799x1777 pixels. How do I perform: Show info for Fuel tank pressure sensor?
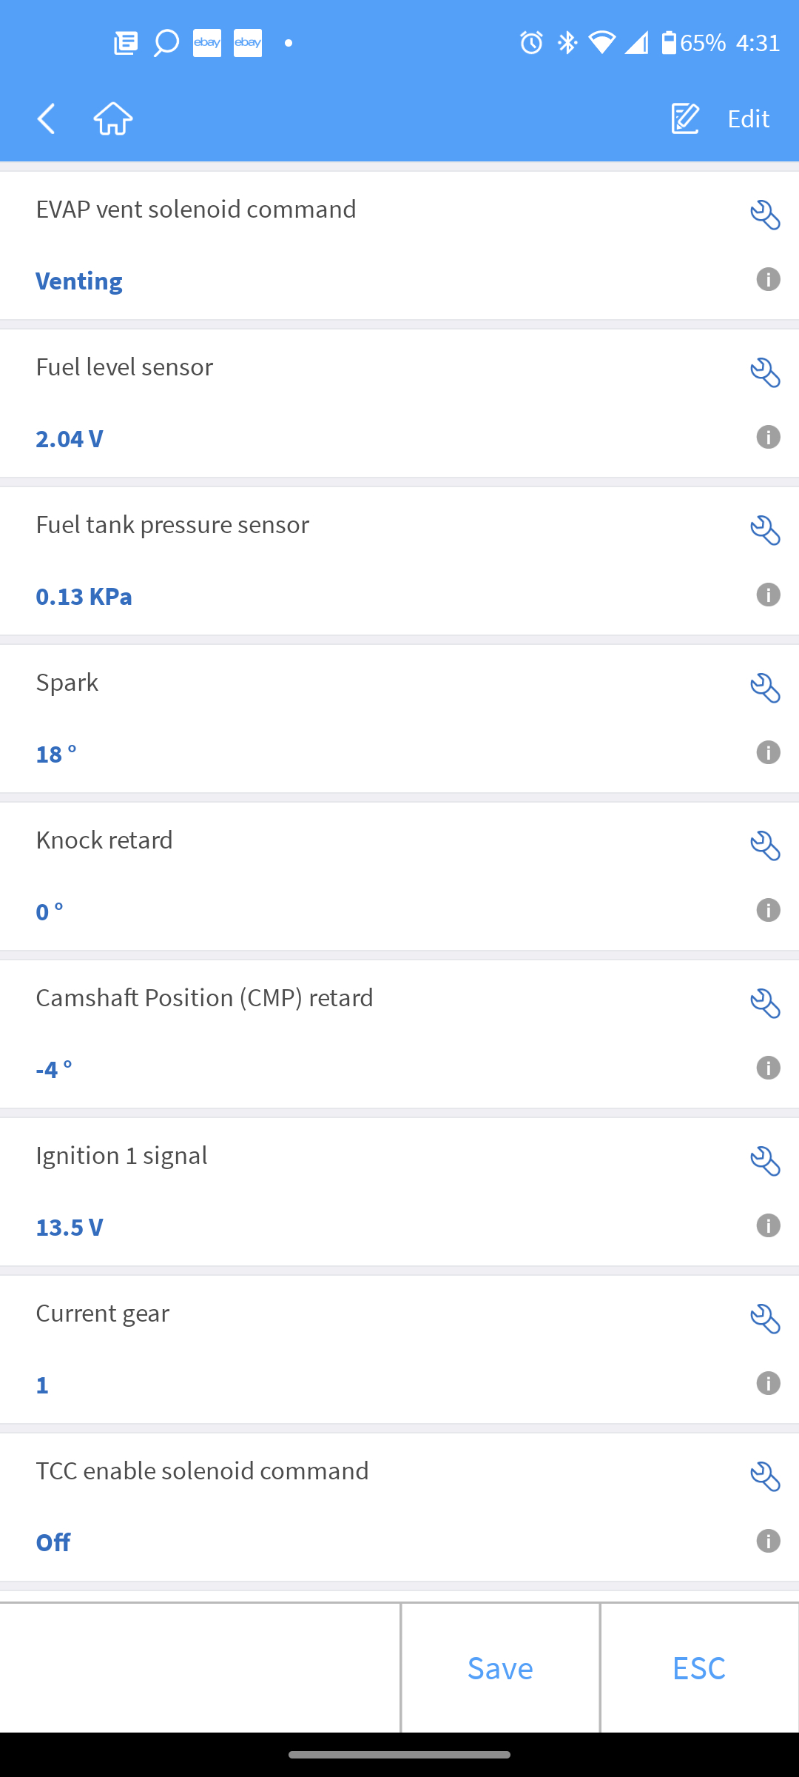(768, 595)
